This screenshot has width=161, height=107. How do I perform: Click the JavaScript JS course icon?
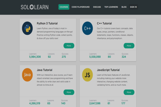click(x=88, y=75)
